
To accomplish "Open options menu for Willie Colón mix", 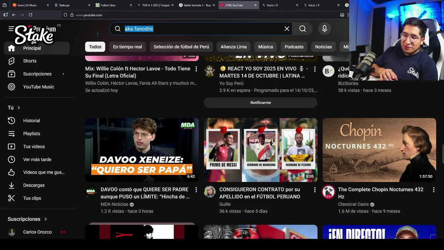I will tap(196, 69).
